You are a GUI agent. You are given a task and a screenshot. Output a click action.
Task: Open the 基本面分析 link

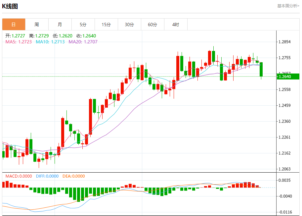[x=288, y=6]
